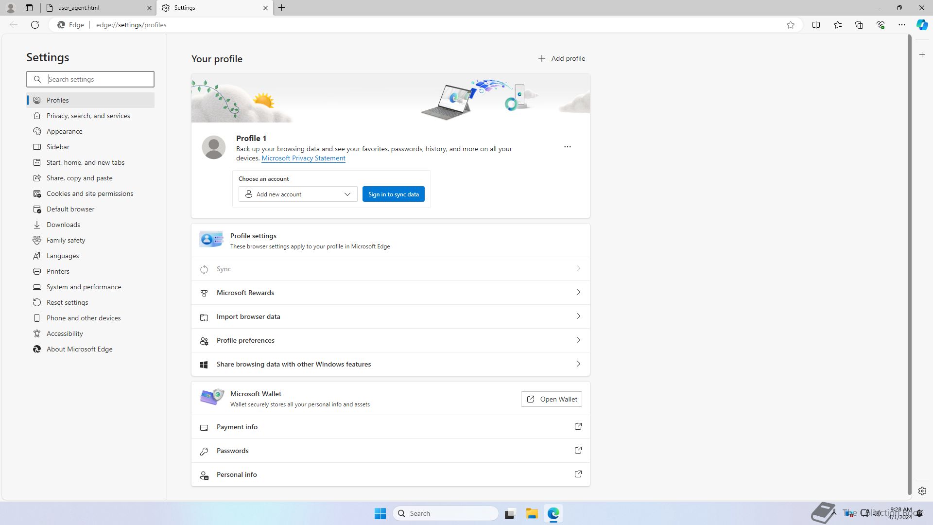Click the Browser essentials heart icon
The image size is (933, 525).
coord(881,25)
